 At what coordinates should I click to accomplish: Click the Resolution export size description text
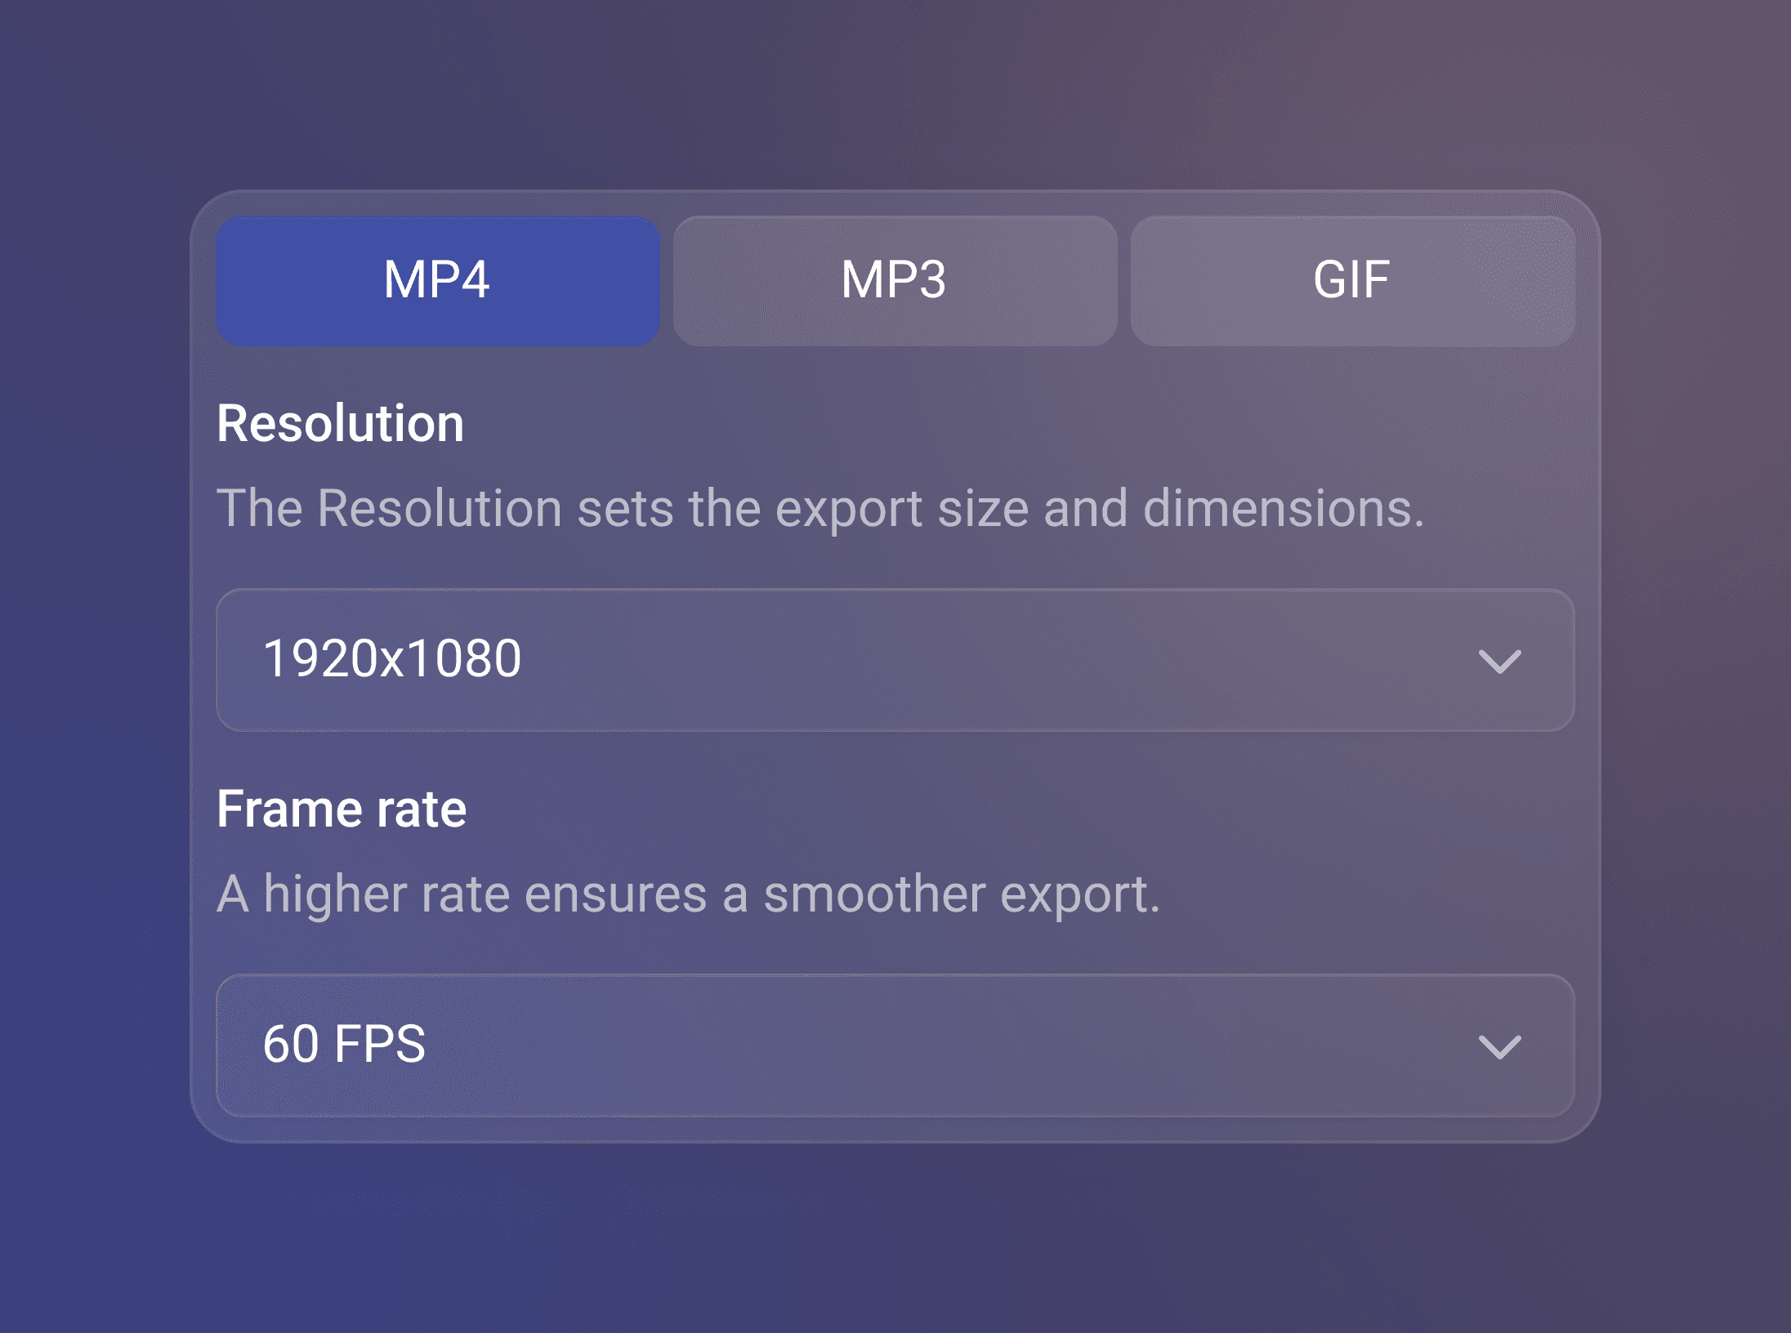(x=820, y=509)
